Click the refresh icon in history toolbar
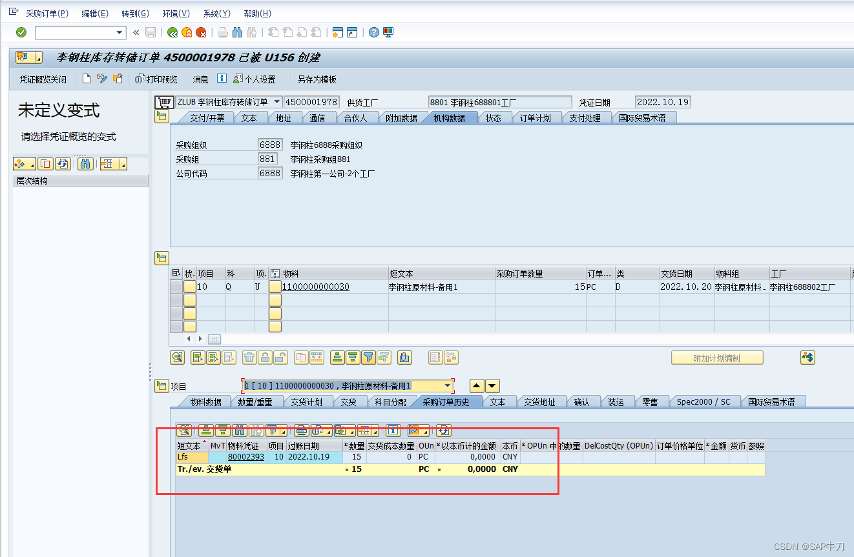 tap(443, 430)
